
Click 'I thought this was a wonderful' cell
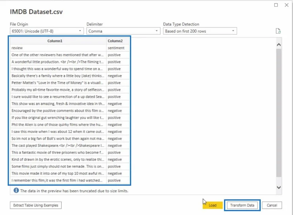point(58,69)
